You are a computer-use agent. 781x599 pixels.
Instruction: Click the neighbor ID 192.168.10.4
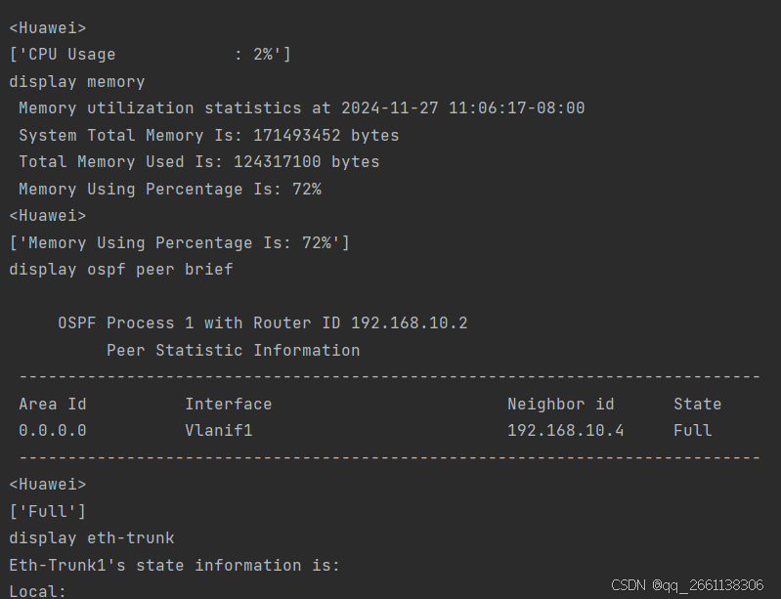coord(565,430)
